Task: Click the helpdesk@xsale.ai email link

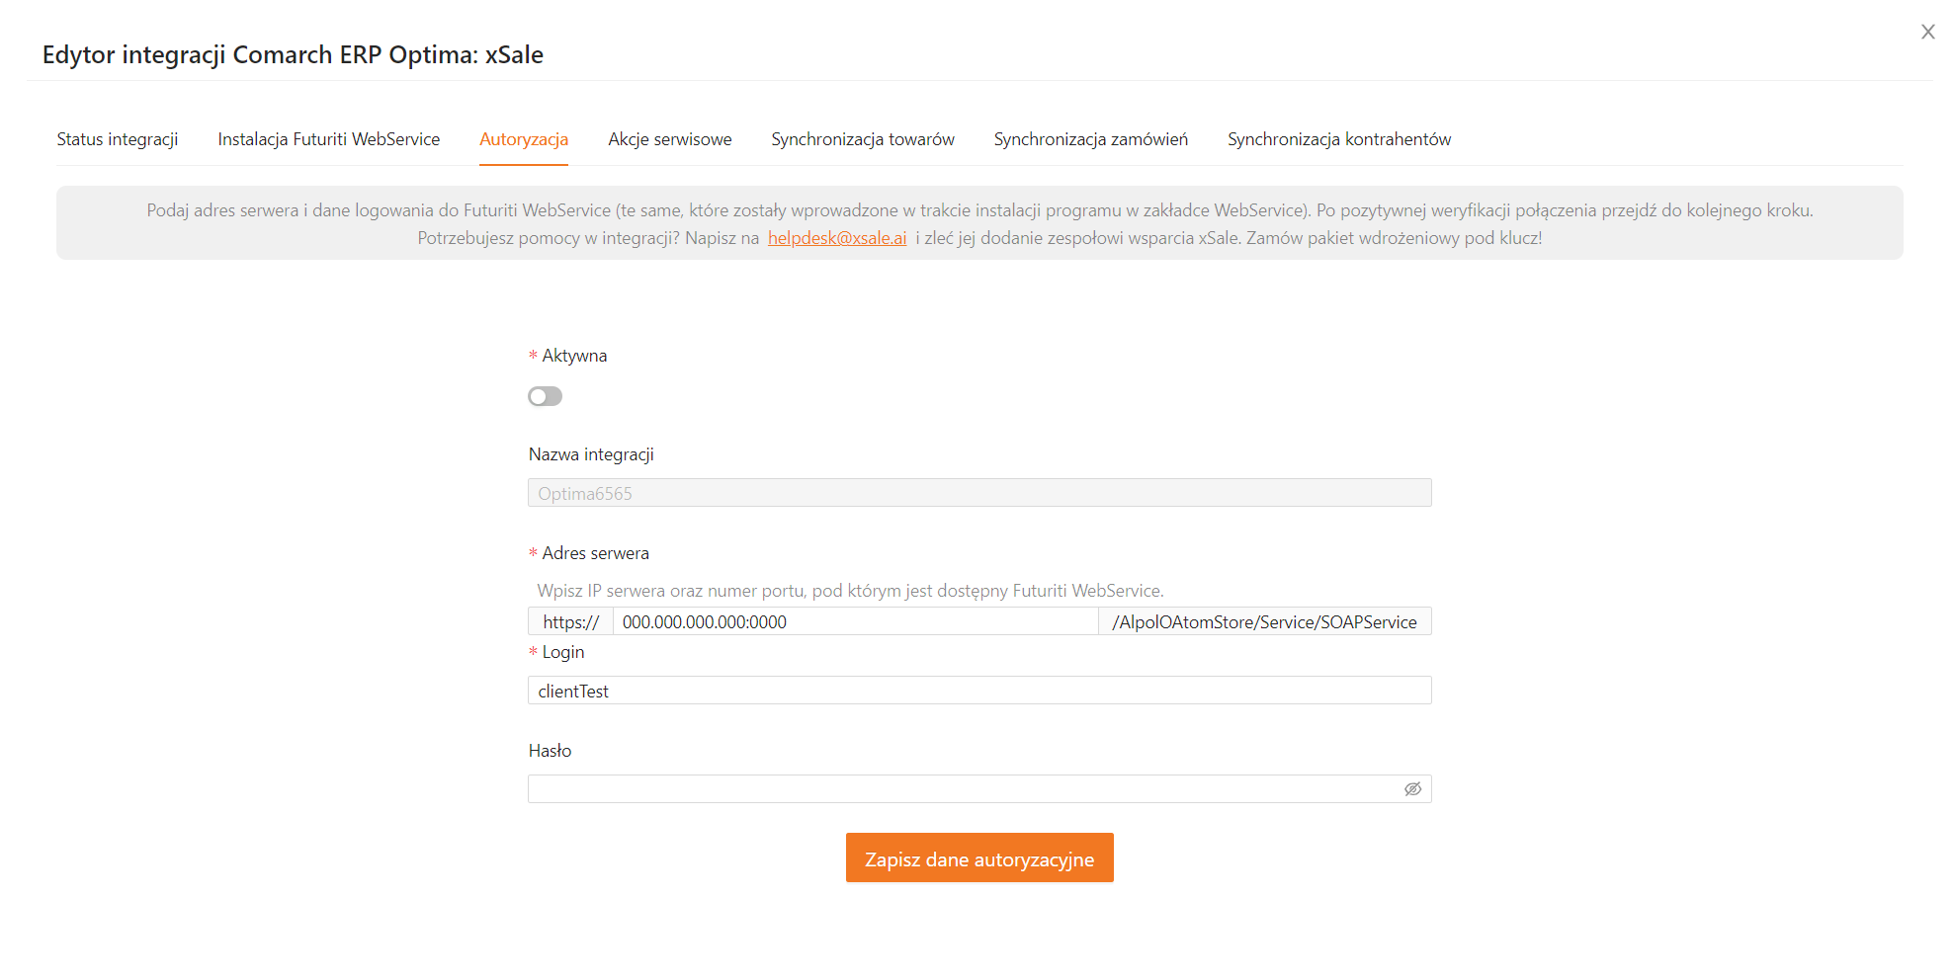Action: [836, 238]
